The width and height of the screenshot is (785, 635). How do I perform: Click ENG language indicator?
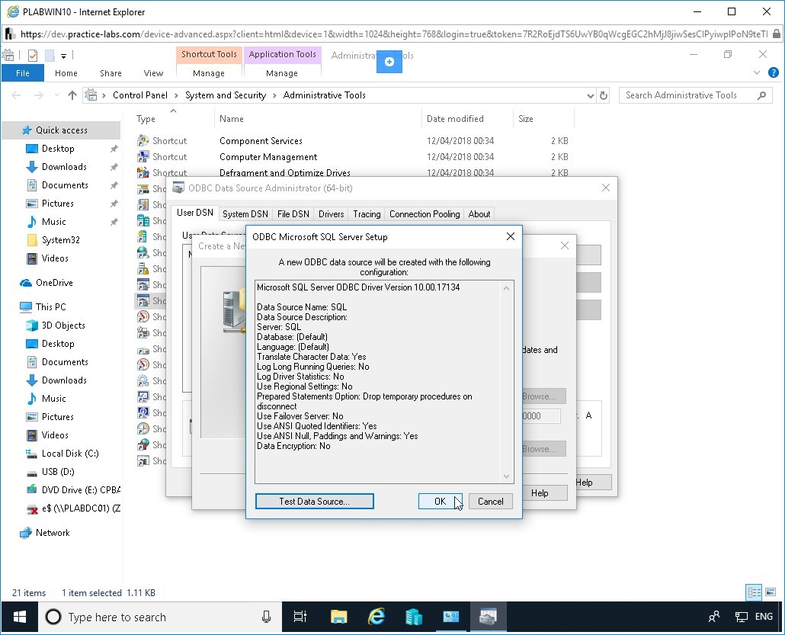click(x=764, y=617)
